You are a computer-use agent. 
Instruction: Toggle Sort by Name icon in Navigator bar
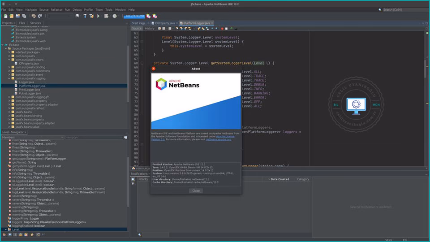[38, 234]
